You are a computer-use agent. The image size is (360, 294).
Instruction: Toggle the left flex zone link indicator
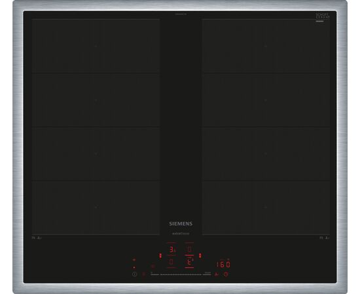[x=160, y=255]
